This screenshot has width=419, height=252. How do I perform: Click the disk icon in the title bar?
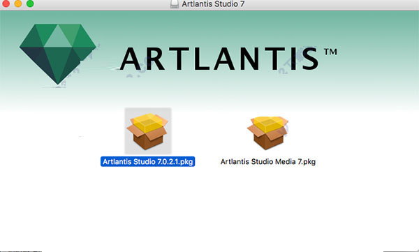click(x=175, y=3)
